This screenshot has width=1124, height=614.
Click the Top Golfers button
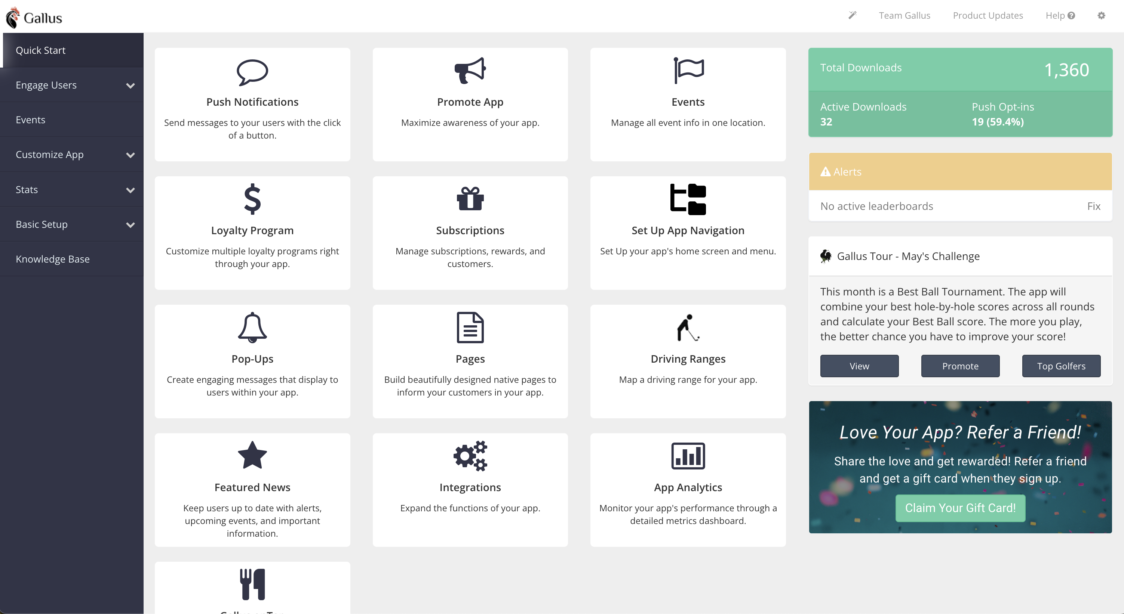(1061, 366)
